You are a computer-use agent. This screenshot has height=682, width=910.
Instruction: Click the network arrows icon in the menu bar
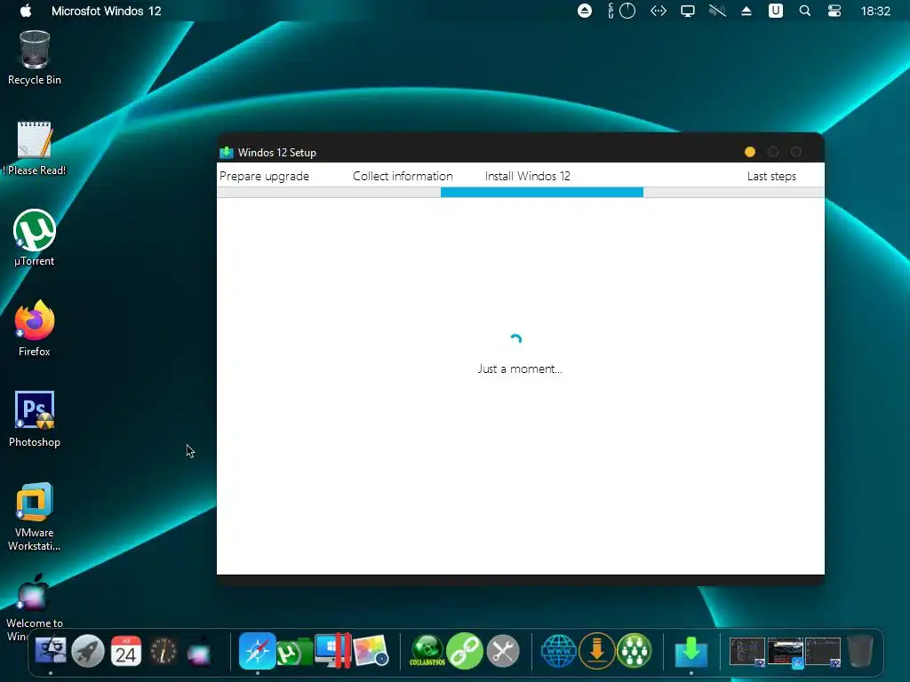(x=659, y=11)
